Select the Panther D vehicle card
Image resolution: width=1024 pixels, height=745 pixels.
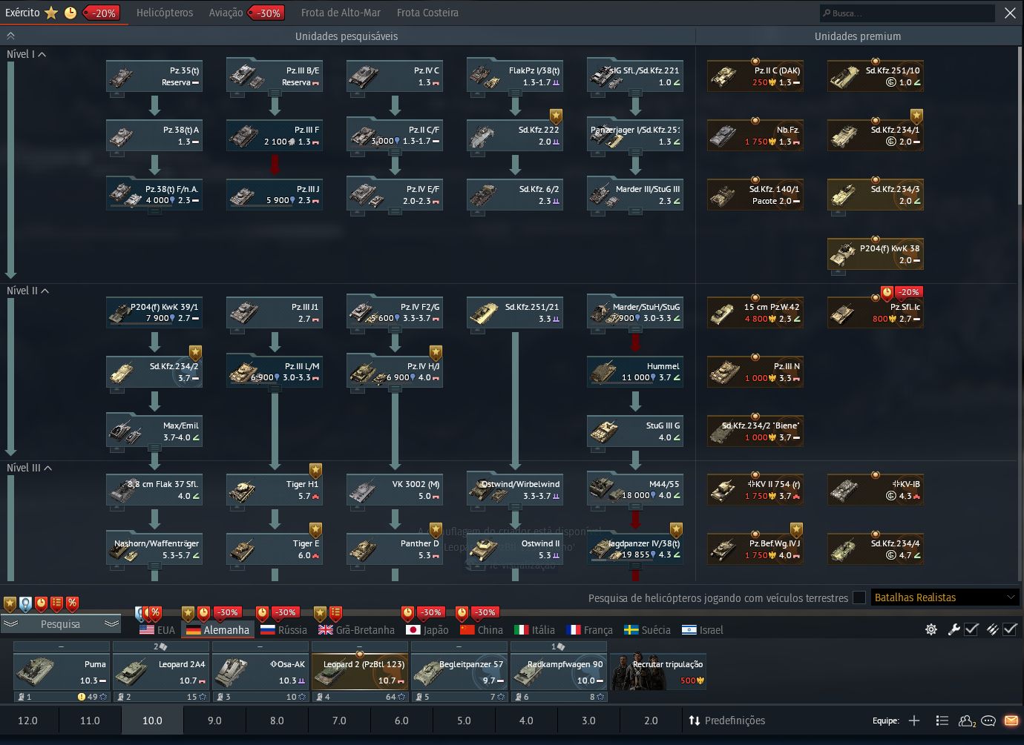[395, 549]
